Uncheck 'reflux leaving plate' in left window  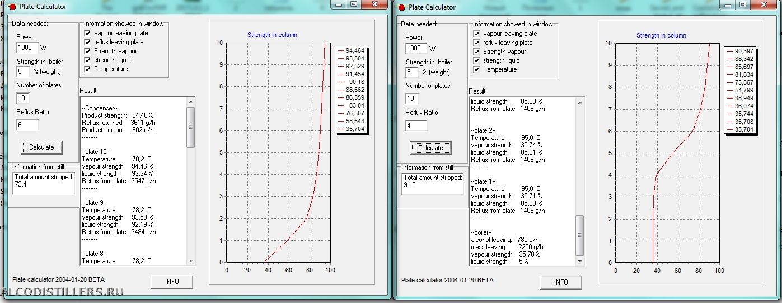pos(87,42)
